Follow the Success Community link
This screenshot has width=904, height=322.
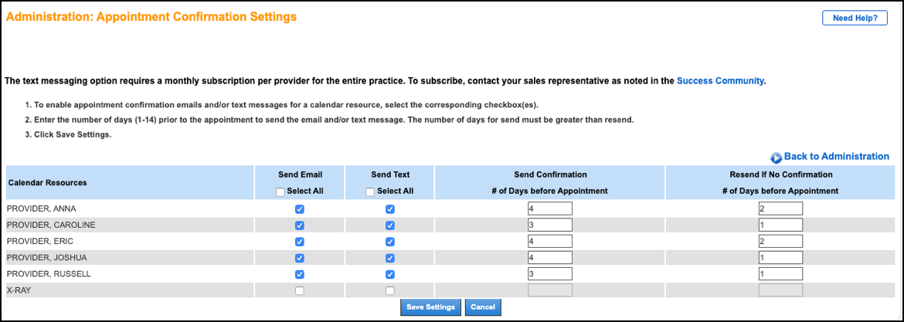tap(720, 80)
